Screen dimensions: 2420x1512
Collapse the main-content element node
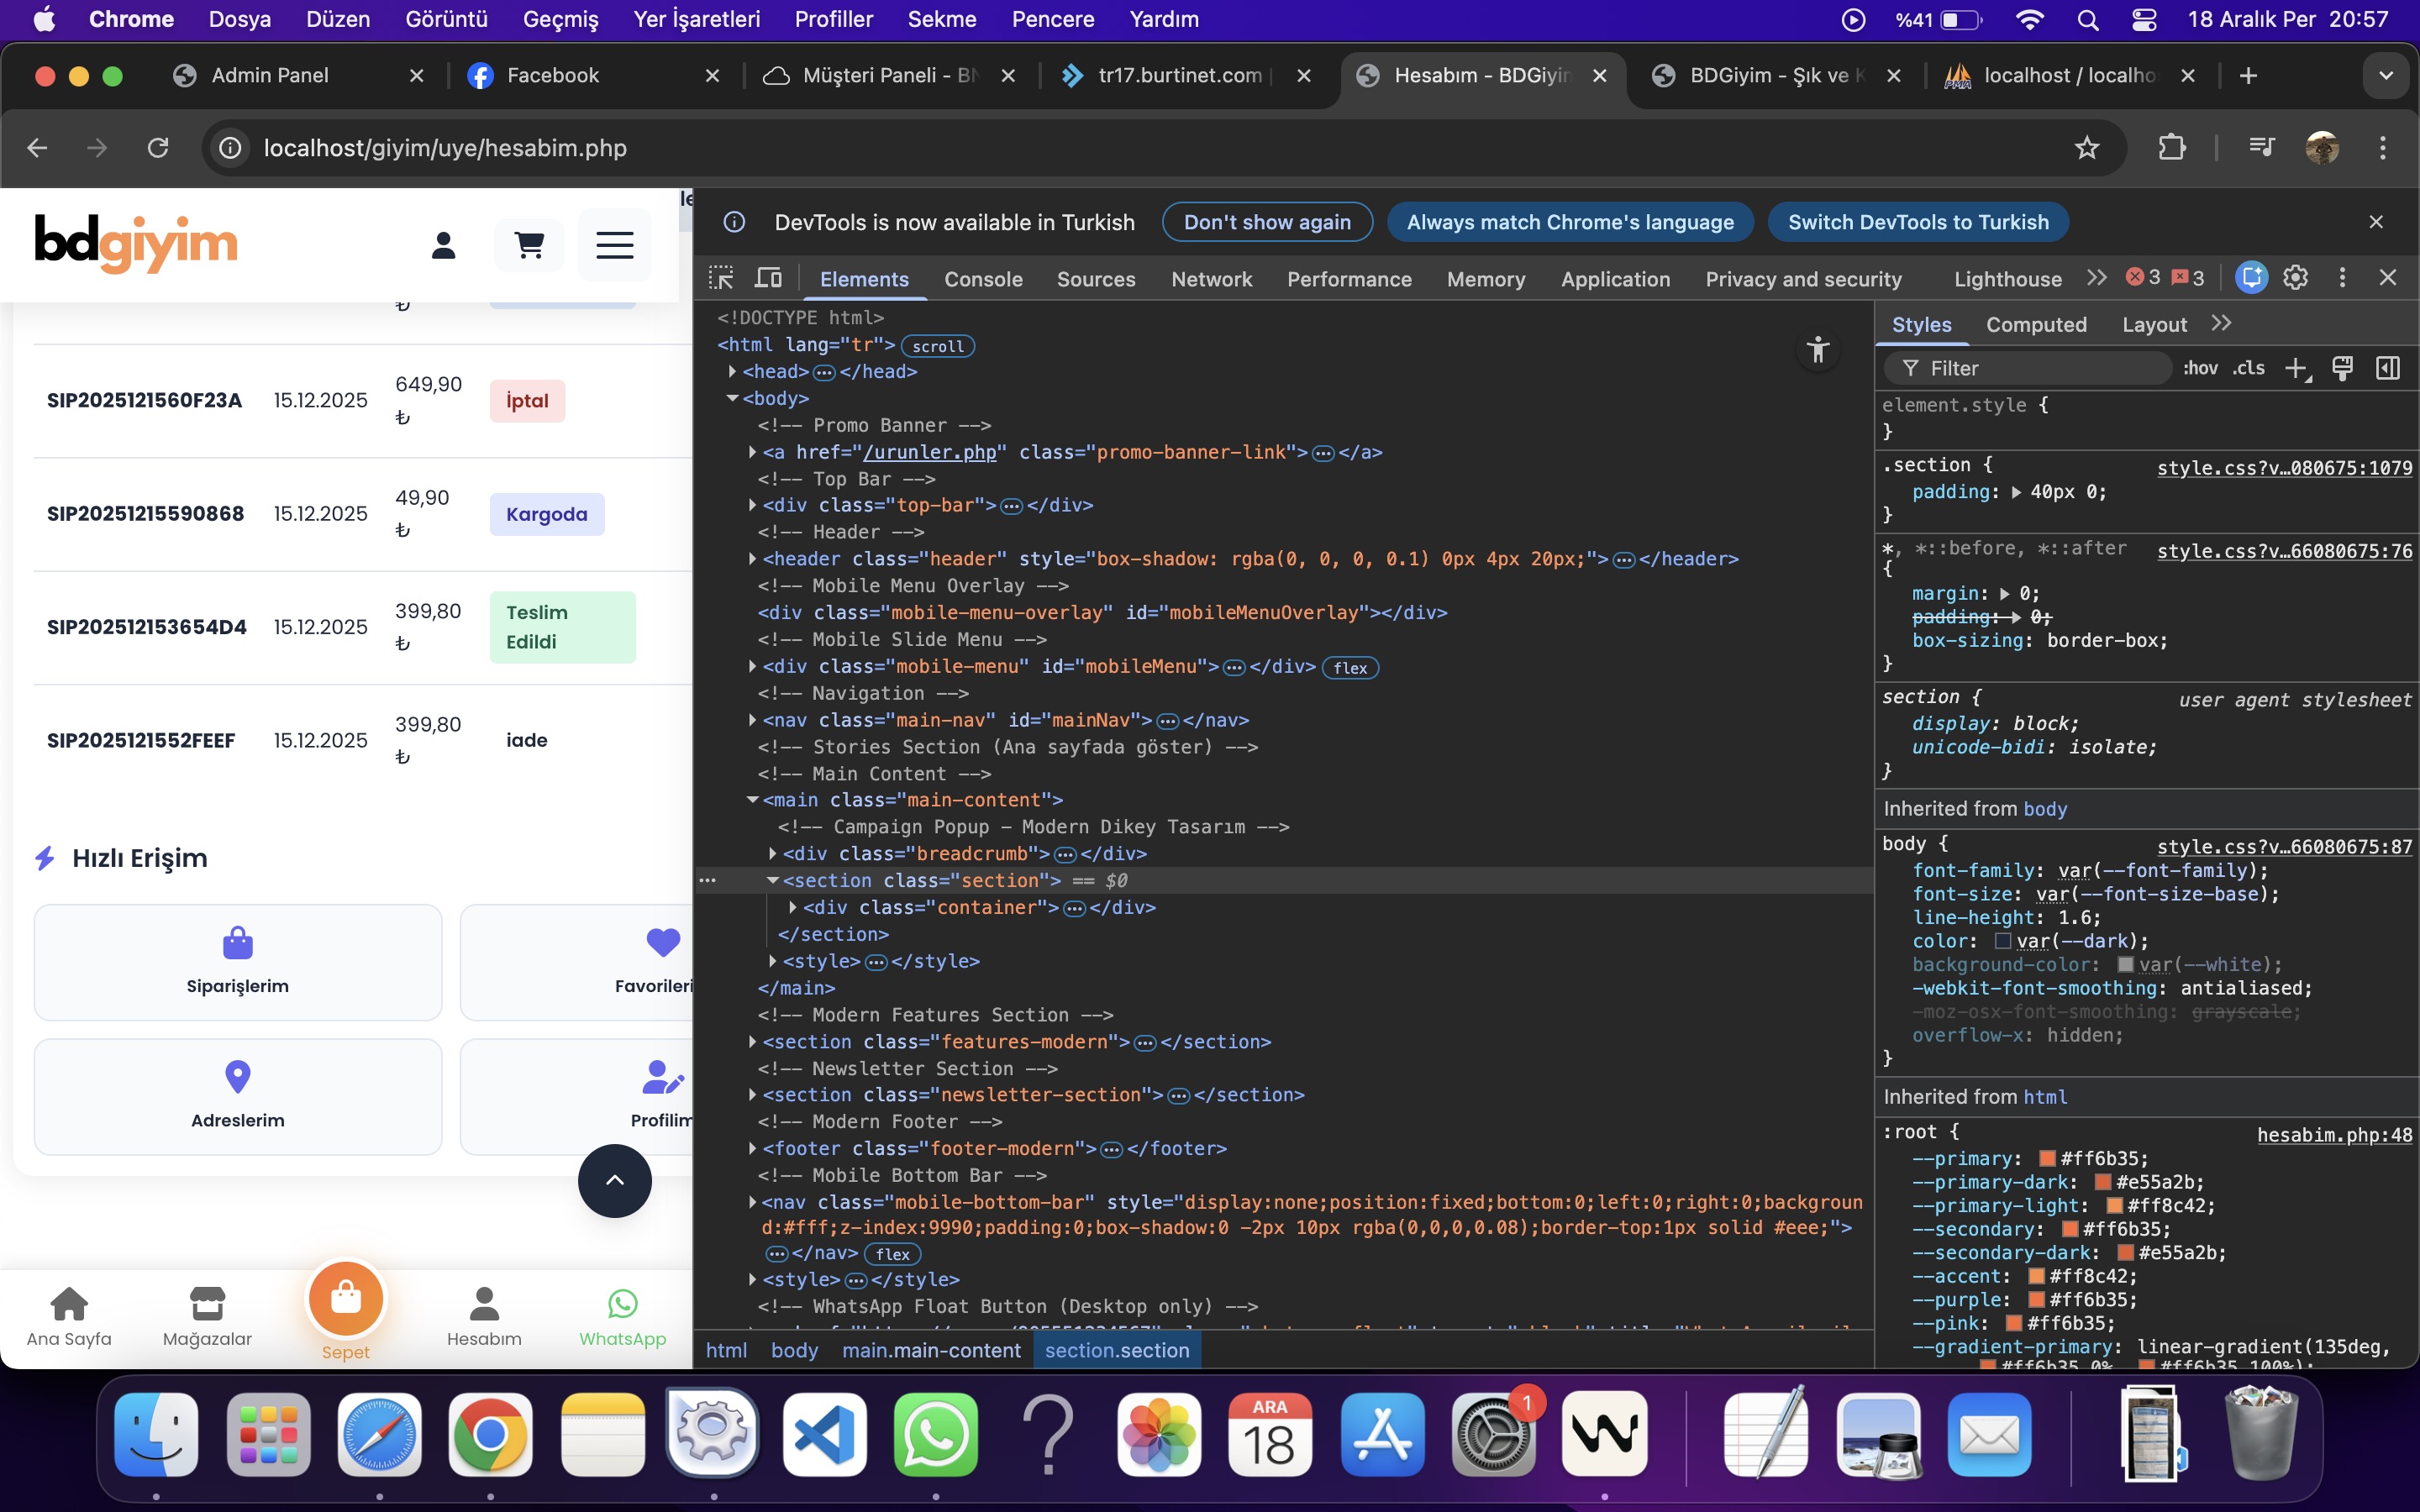[753, 800]
